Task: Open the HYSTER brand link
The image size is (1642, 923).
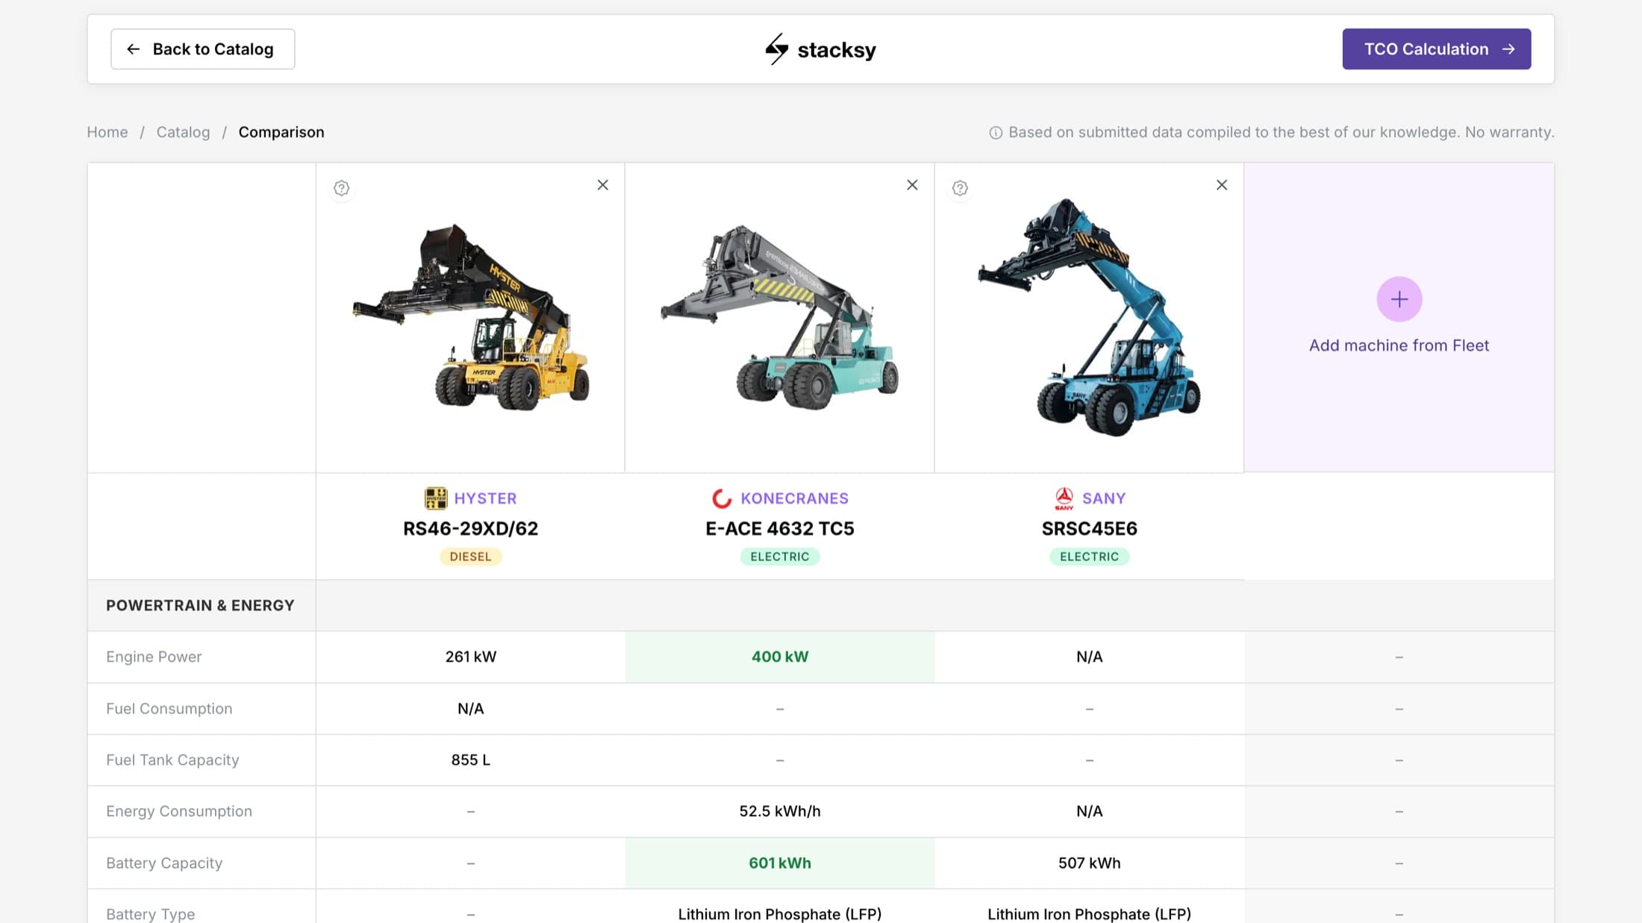Action: 485,498
